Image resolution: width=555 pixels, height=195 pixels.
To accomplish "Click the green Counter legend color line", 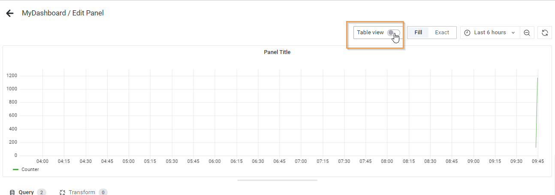I will [x=16, y=170].
